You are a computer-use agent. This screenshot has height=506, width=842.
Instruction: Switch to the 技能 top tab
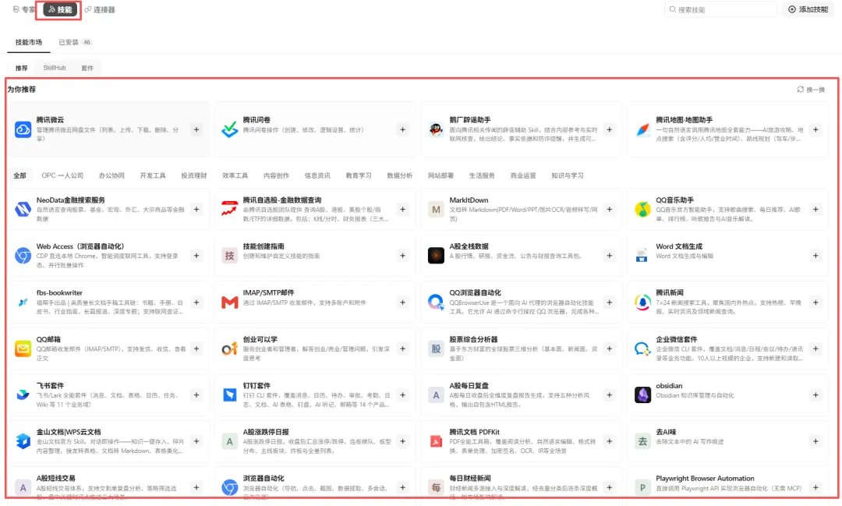[x=60, y=9]
